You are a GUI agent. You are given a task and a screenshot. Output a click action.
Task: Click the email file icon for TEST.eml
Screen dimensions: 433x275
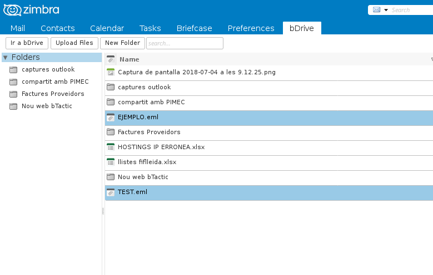(110, 192)
